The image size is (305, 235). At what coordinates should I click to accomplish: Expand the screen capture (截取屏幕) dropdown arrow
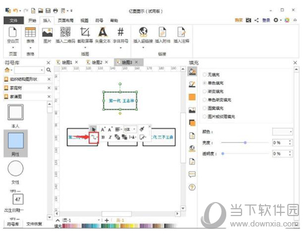pyautogui.click(x=85, y=48)
